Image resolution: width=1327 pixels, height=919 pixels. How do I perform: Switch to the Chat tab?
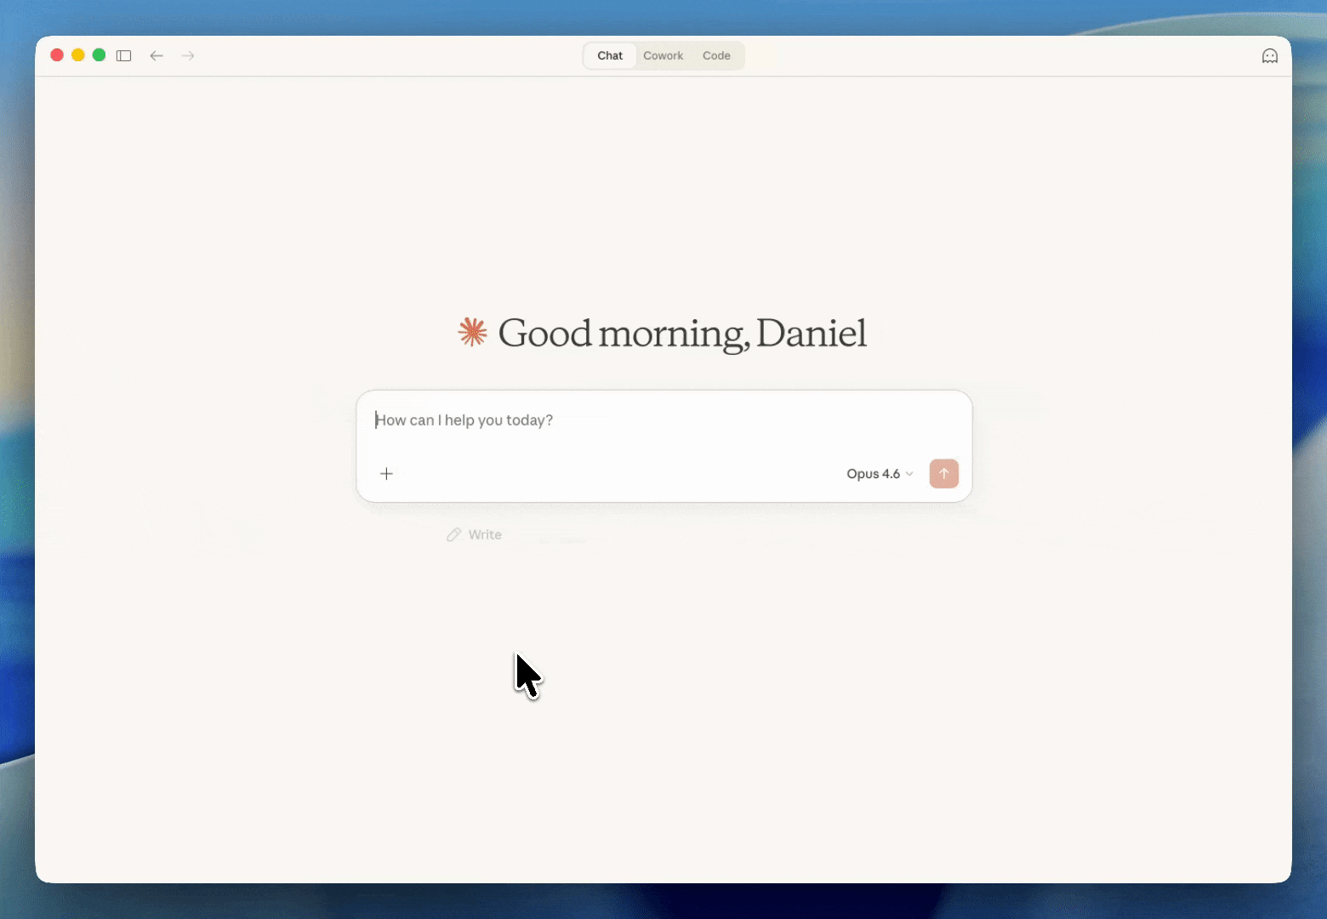(x=609, y=56)
